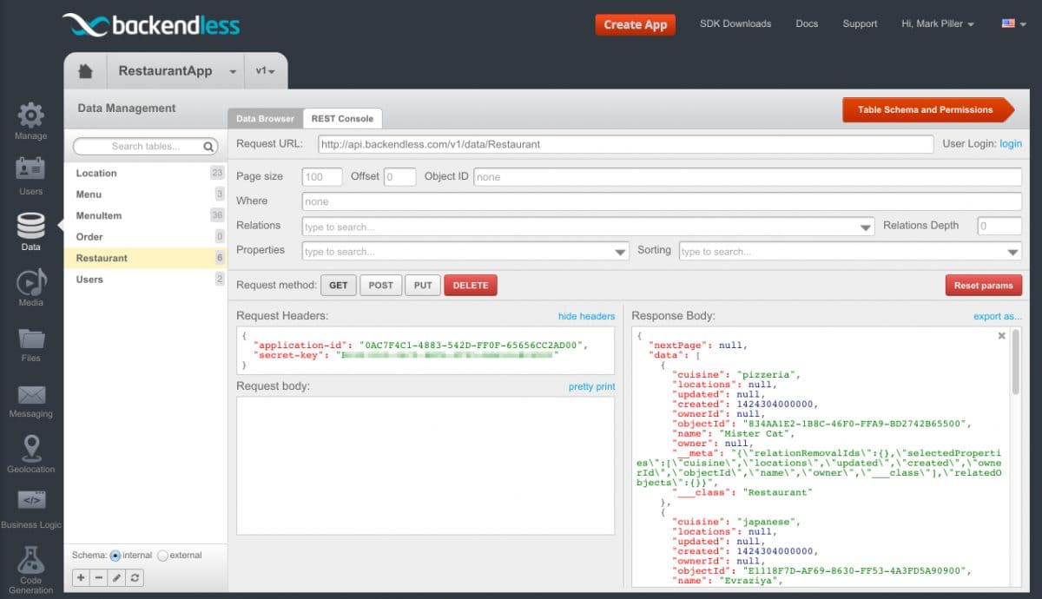Close the Response Body with the X
The image size is (1042, 599).
click(x=1001, y=335)
